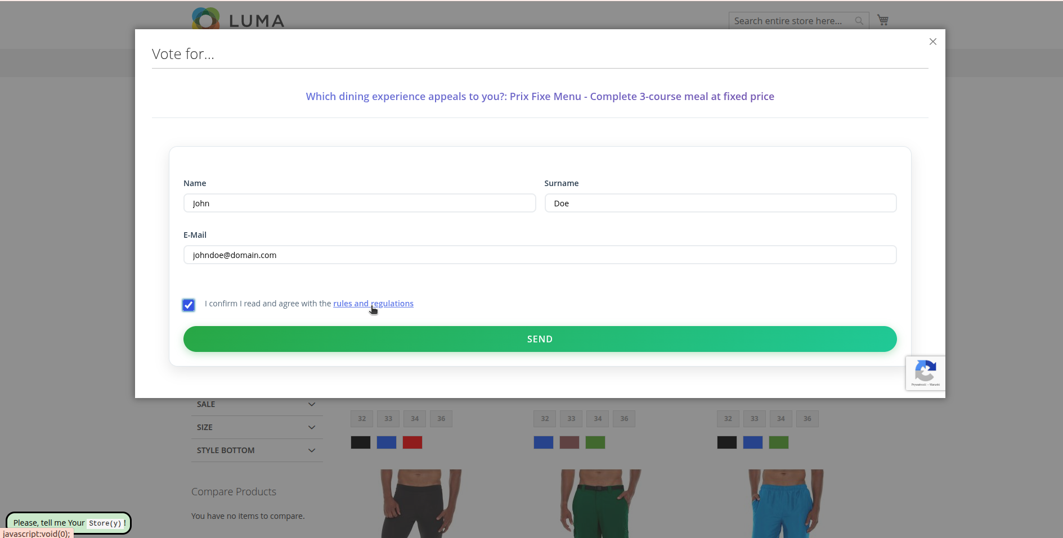Click the Surname input field
Image resolution: width=1063 pixels, height=538 pixels.
click(720, 203)
